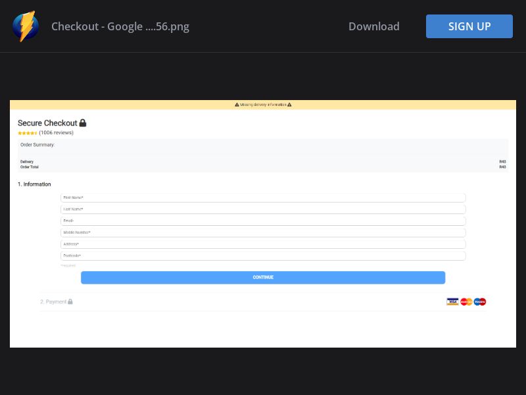The image size is (526, 395).
Task: Click the '1. Information' heading
Action: pyautogui.click(x=34, y=184)
